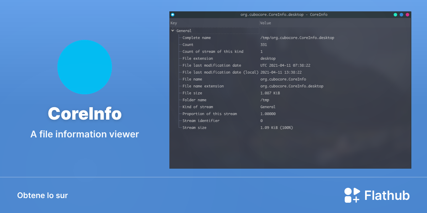The height and width of the screenshot is (213, 427).
Task: Click the green minimize dot in CoreInfo window
Action: pos(395,15)
